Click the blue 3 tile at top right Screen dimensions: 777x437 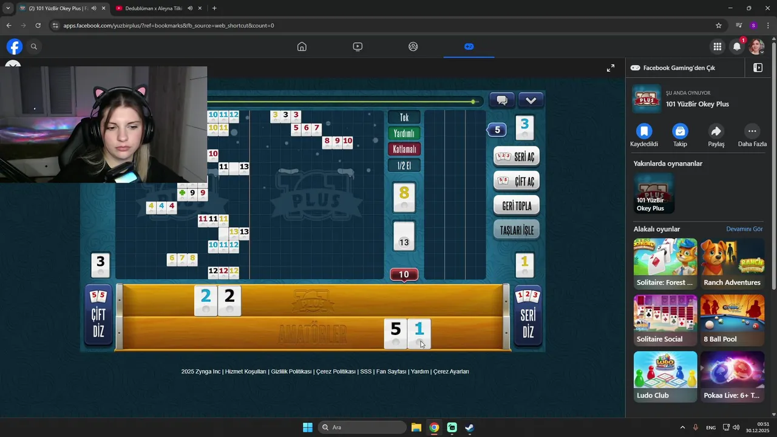coord(524,128)
